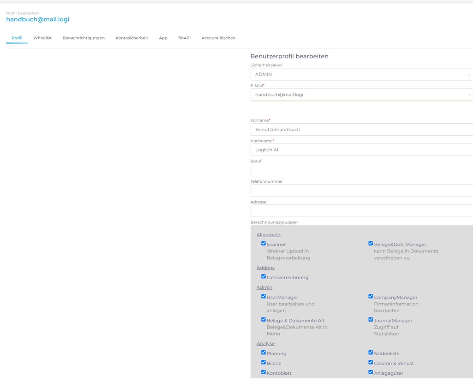Click the Analyse group heading
The image size is (474, 383).
[265, 344]
